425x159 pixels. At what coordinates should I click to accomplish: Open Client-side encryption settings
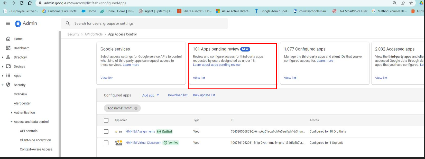tap(35, 140)
